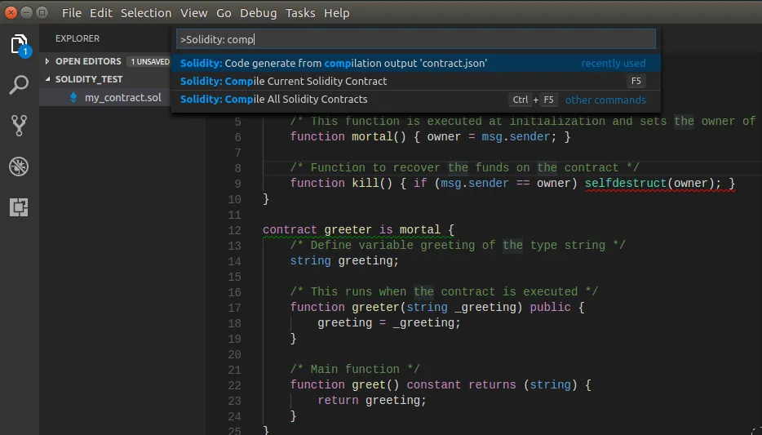Image resolution: width=762 pixels, height=435 pixels.
Task: Click the 'greeting = _greeting;' assignment
Action: pos(389,323)
